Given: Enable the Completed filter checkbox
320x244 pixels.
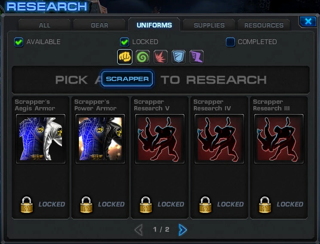Looking at the screenshot, I should coord(230,42).
